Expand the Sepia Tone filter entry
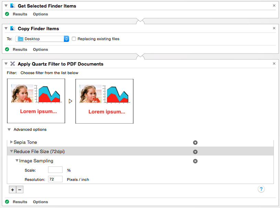 tap(11, 142)
